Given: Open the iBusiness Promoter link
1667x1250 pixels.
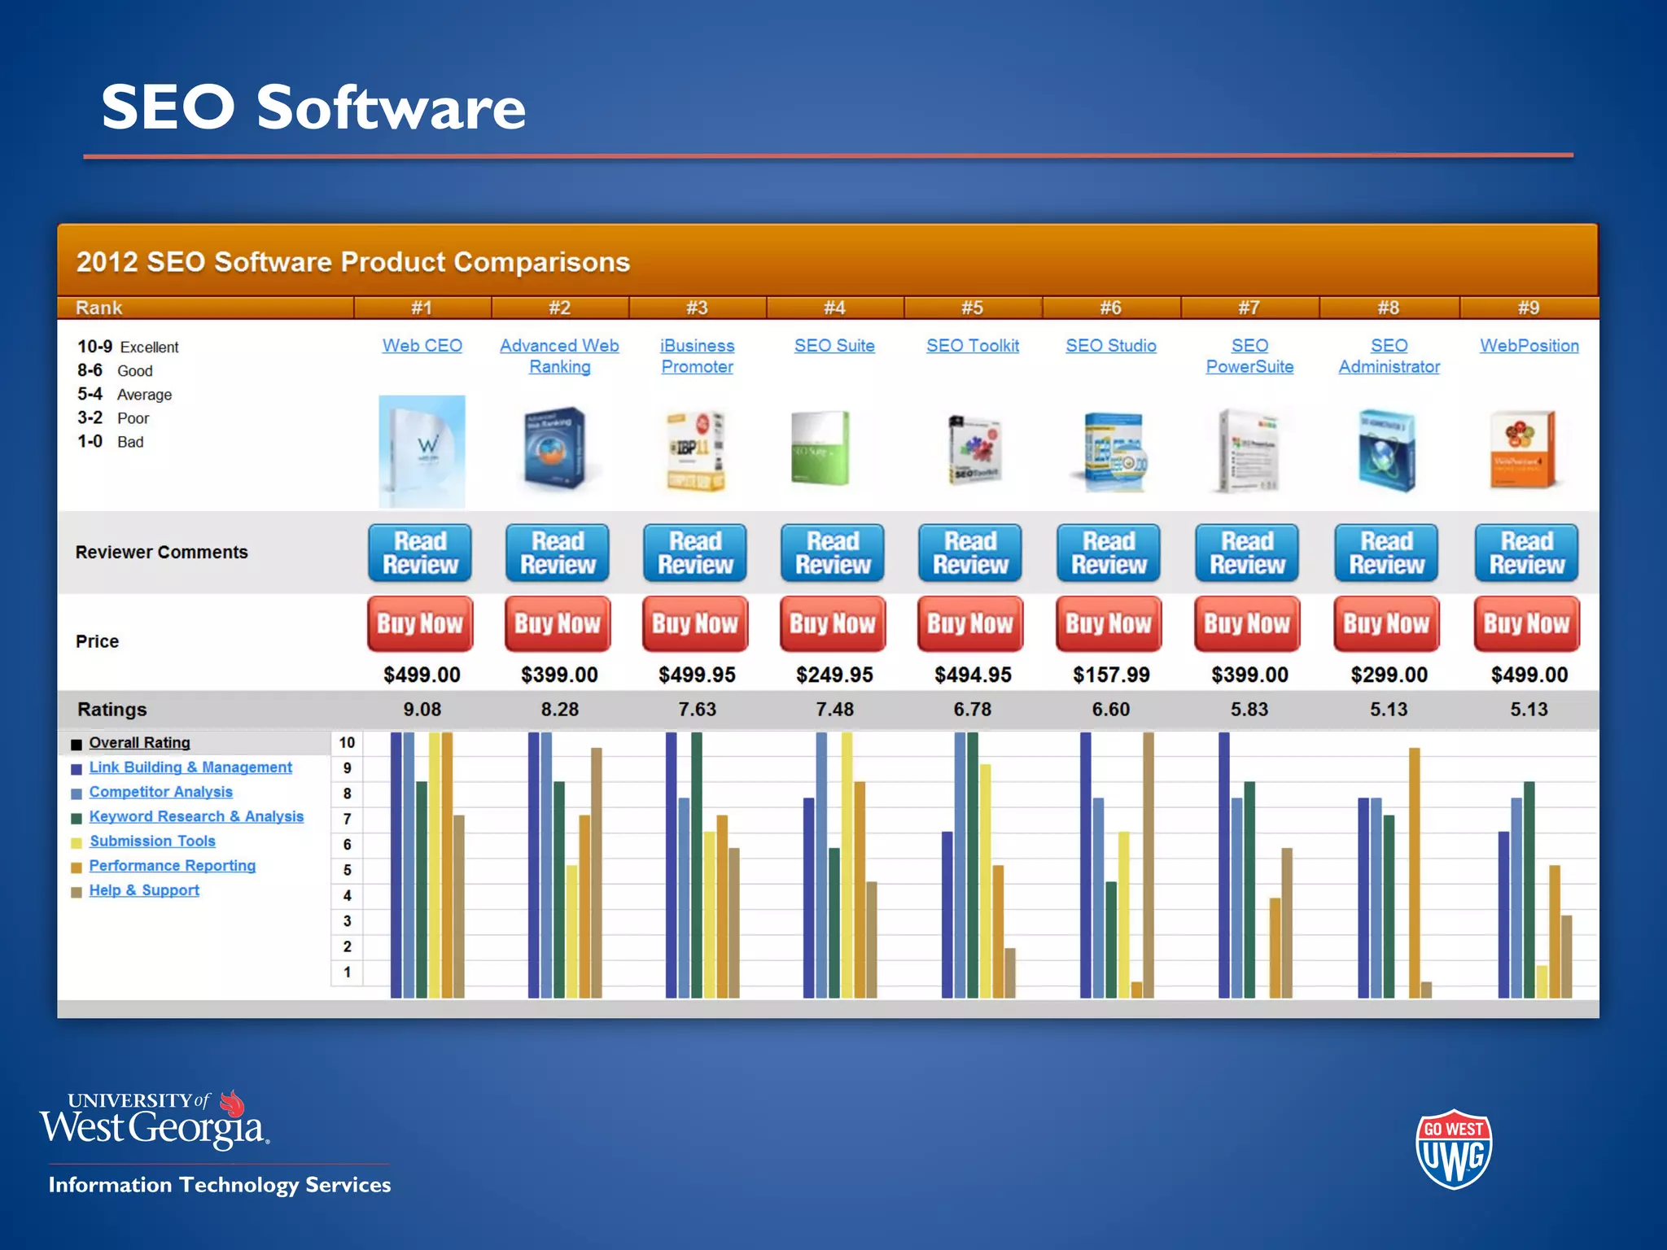Looking at the screenshot, I should pyautogui.click(x=697, y=356).
